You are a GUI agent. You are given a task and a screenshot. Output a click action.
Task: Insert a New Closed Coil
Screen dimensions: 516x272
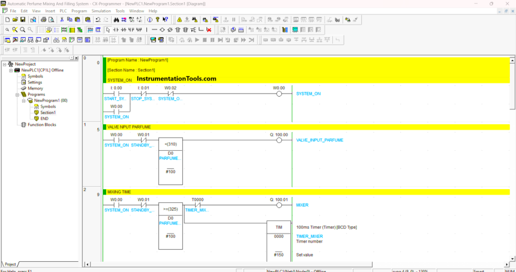pyautogui.click(x=170, y=30)
